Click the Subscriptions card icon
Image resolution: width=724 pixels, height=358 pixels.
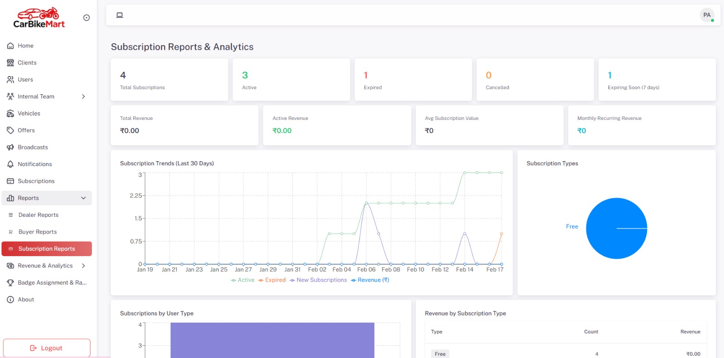[x=10, y=181]
